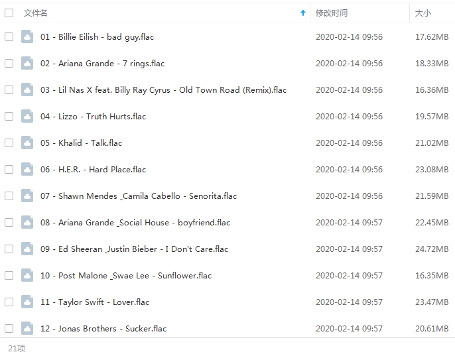
Task: Check the box for 01 - Billie Eilish - bad guy.flac
Action: (x=9, y=37)
